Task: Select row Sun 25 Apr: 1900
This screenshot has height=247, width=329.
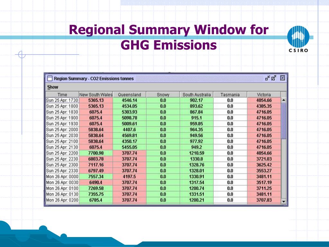Action: click(163, 118)
